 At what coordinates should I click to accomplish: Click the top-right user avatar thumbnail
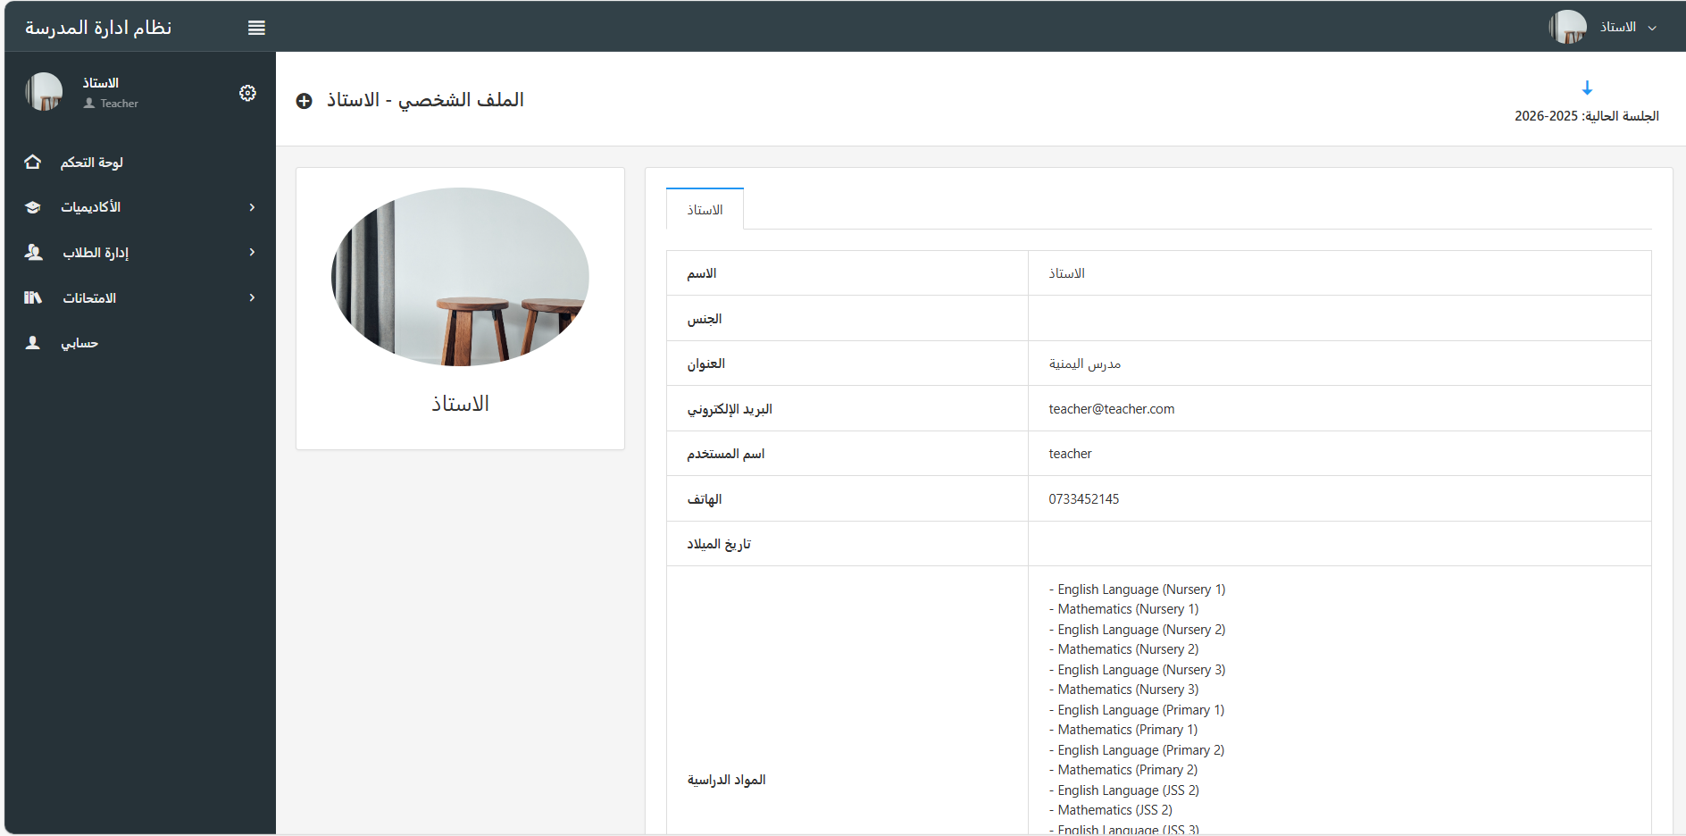point(1567,27)
